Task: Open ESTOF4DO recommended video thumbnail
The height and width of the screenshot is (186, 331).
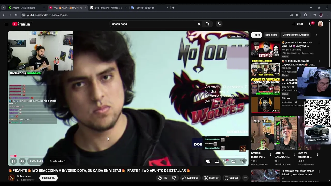Action: [266, 49]
